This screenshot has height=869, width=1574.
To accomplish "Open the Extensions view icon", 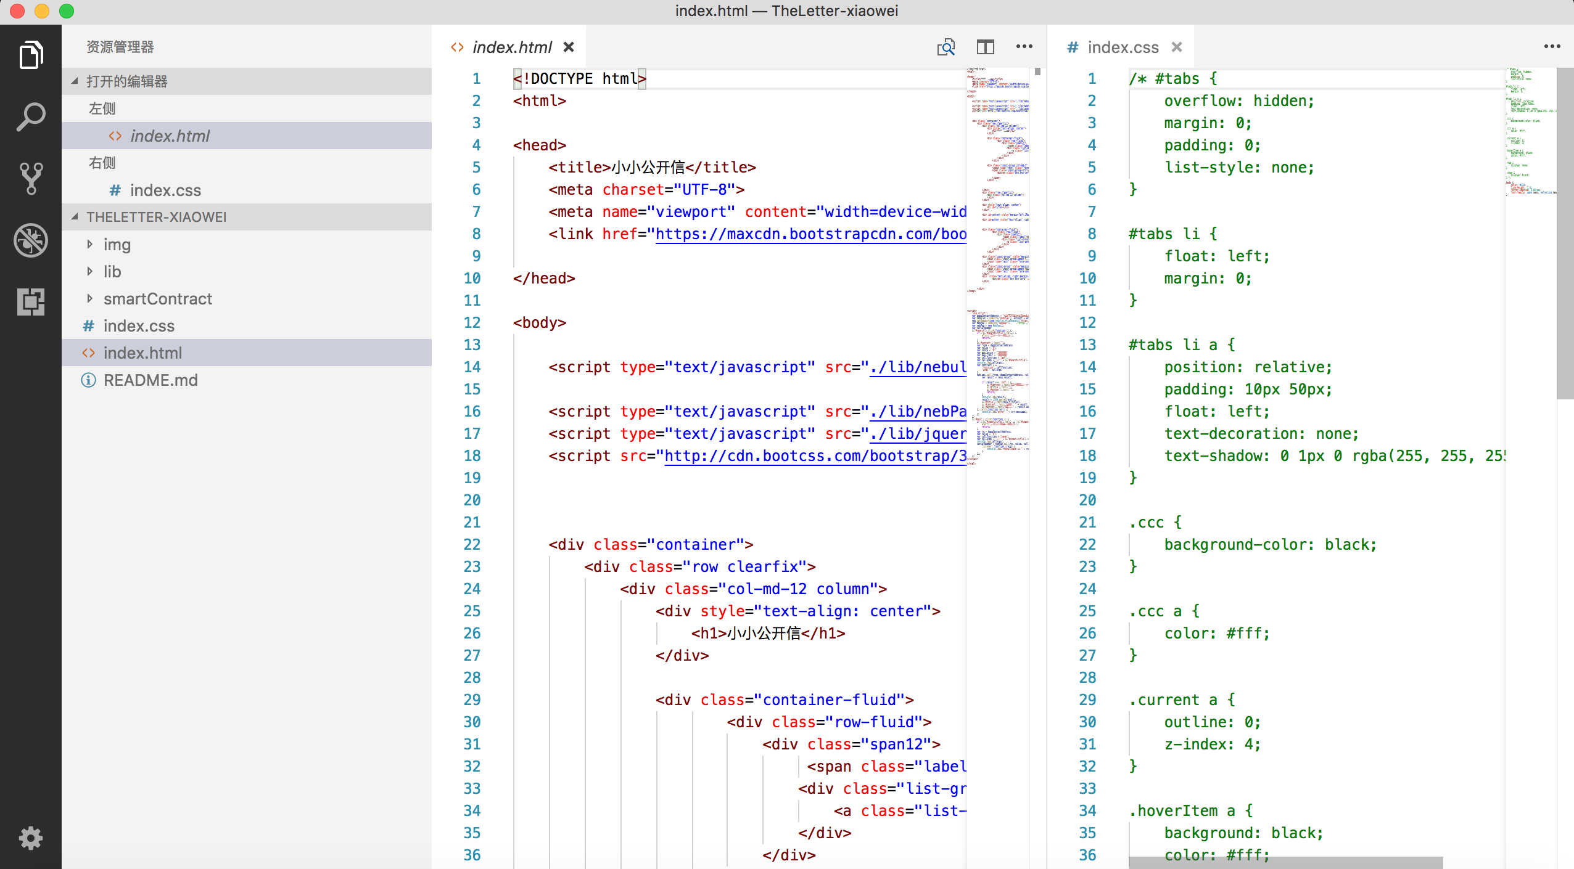I will 31,302.
